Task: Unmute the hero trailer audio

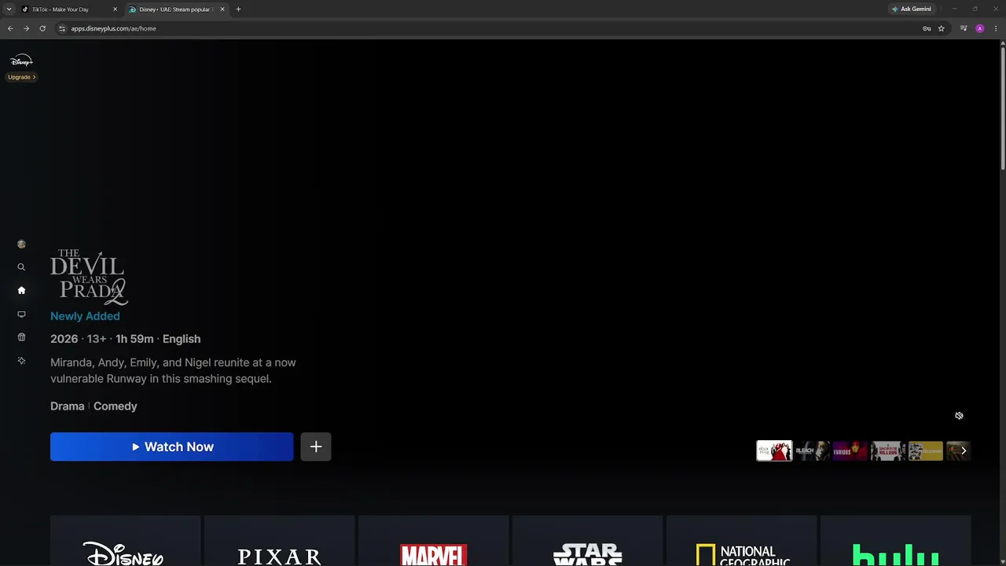Action: 959,416
